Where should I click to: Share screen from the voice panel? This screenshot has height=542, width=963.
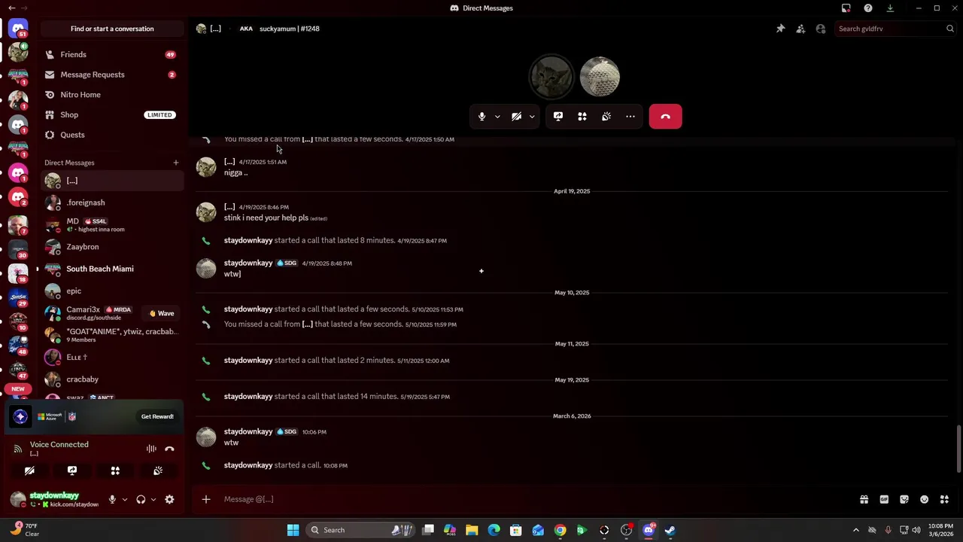[x=72, y=470]
